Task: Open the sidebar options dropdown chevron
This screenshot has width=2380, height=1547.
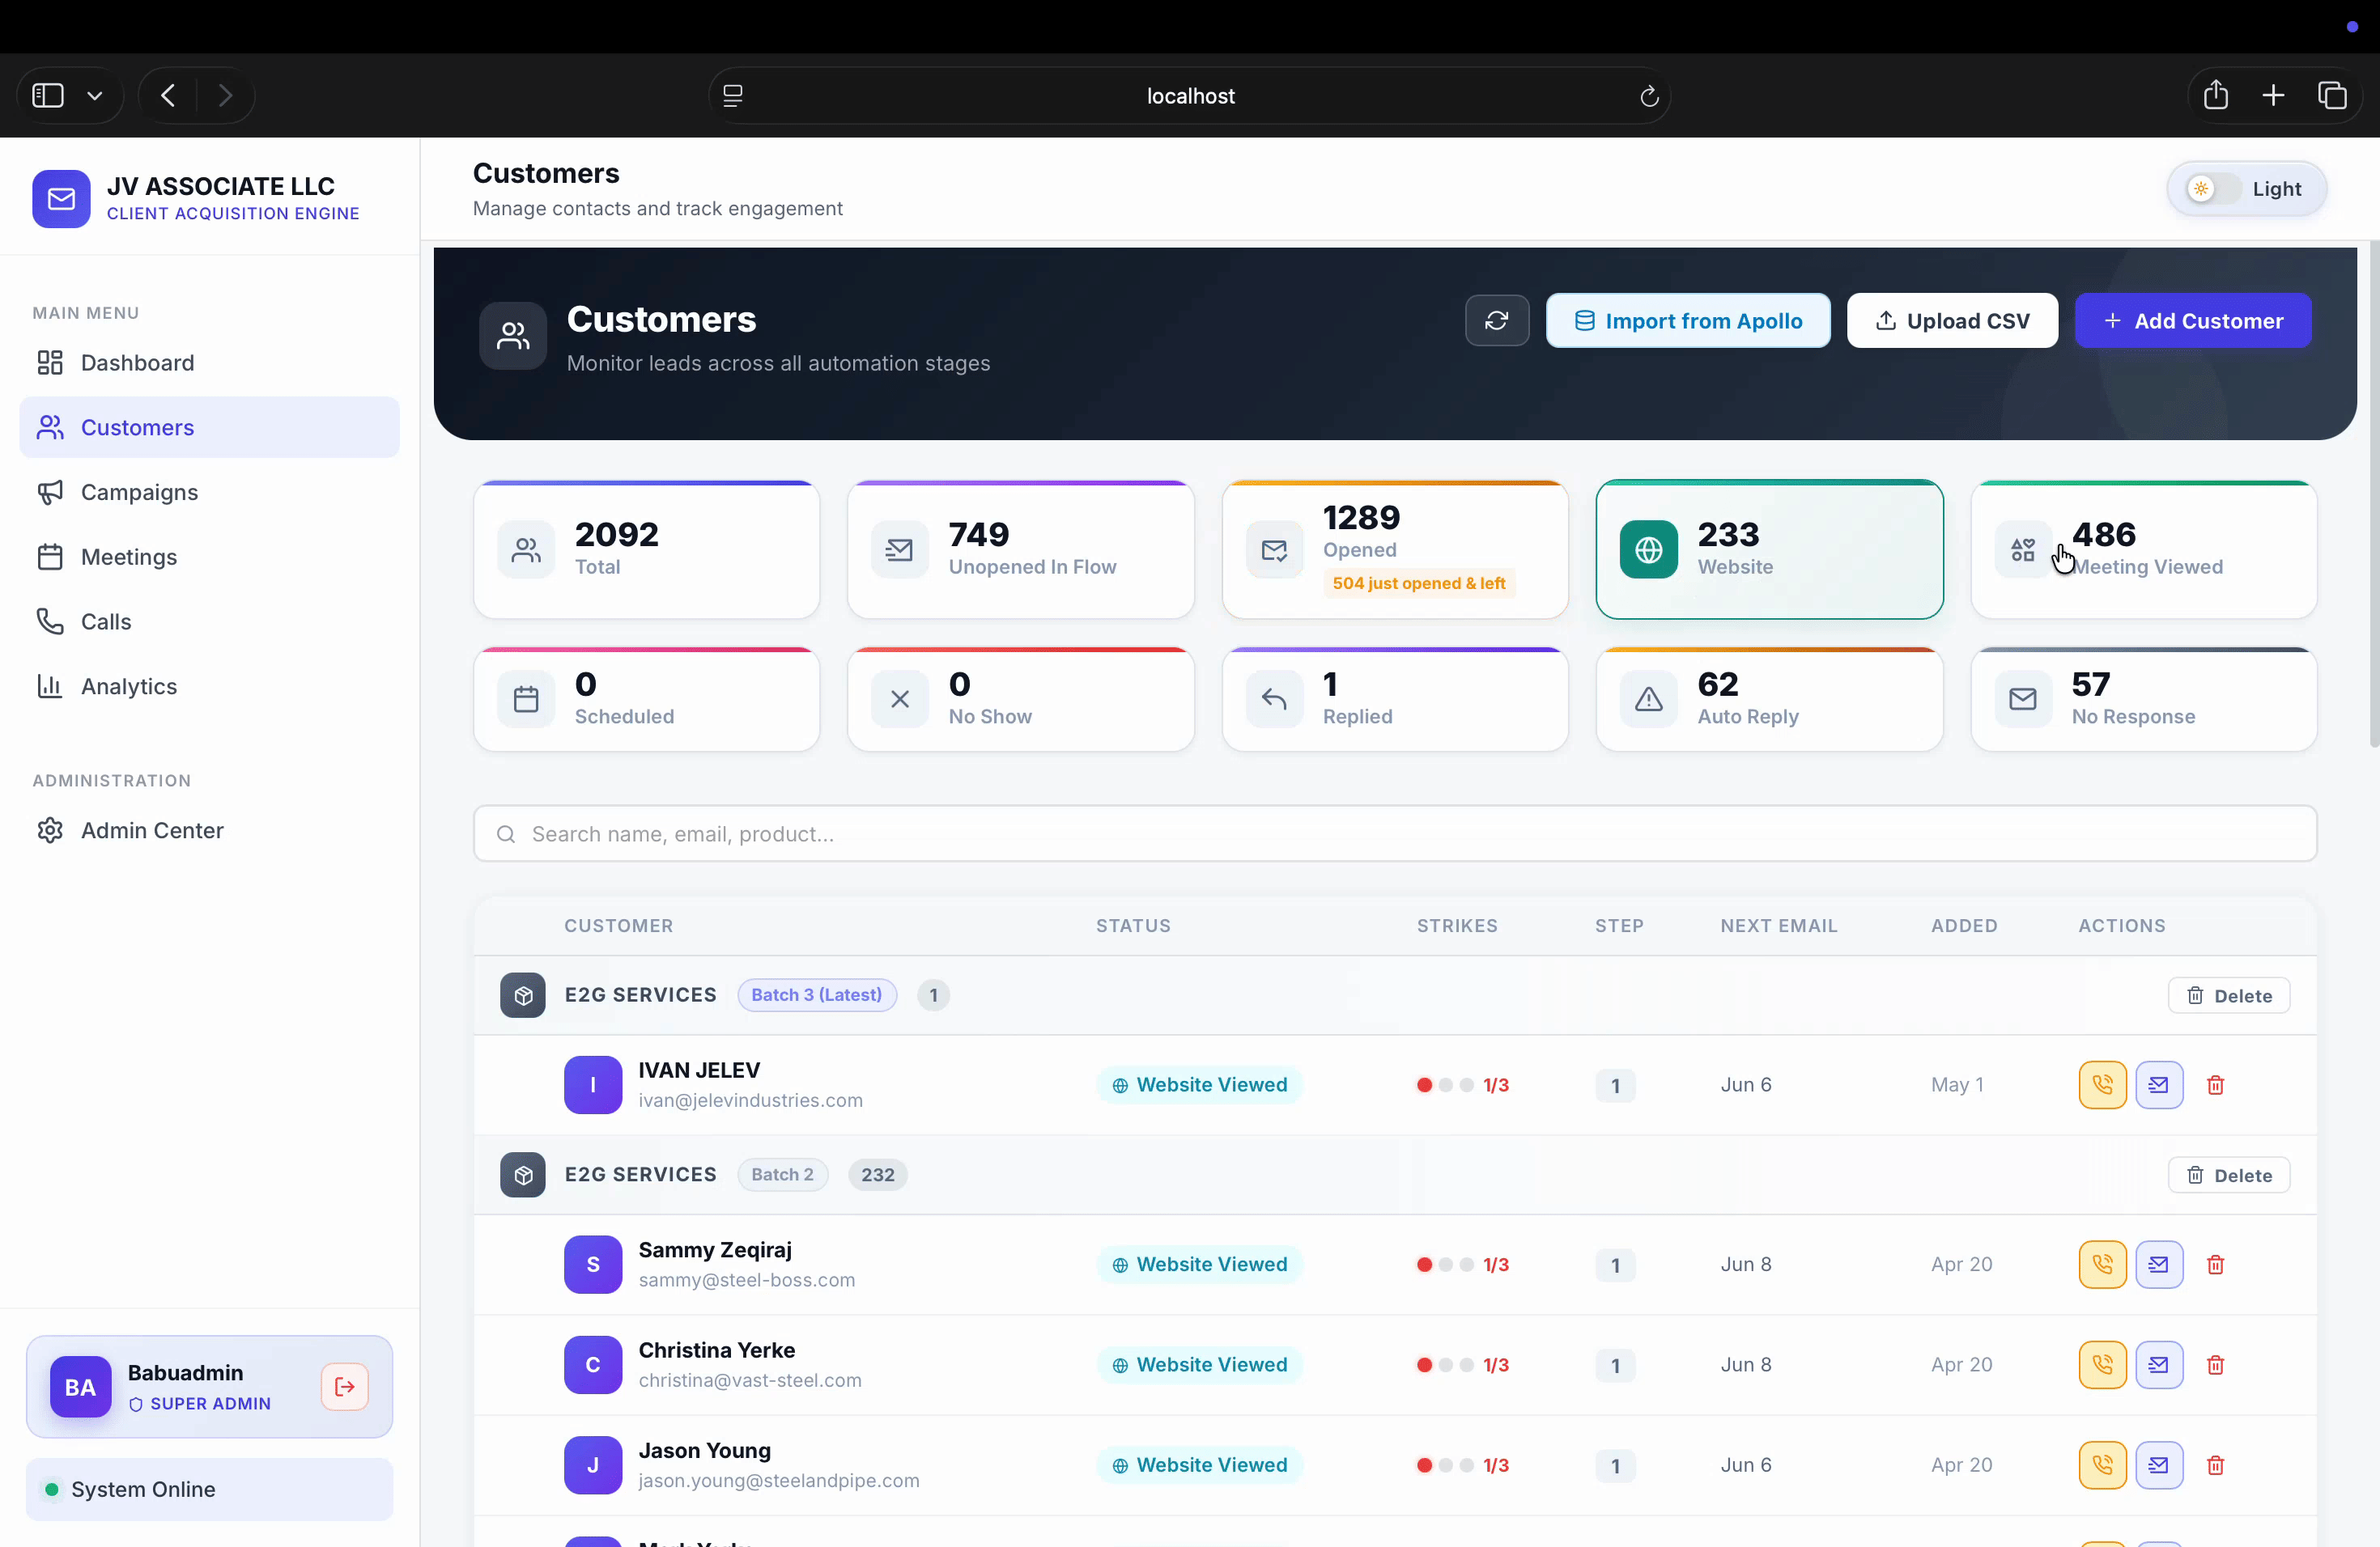Action: pyautogui.click(x=95, y=96)
